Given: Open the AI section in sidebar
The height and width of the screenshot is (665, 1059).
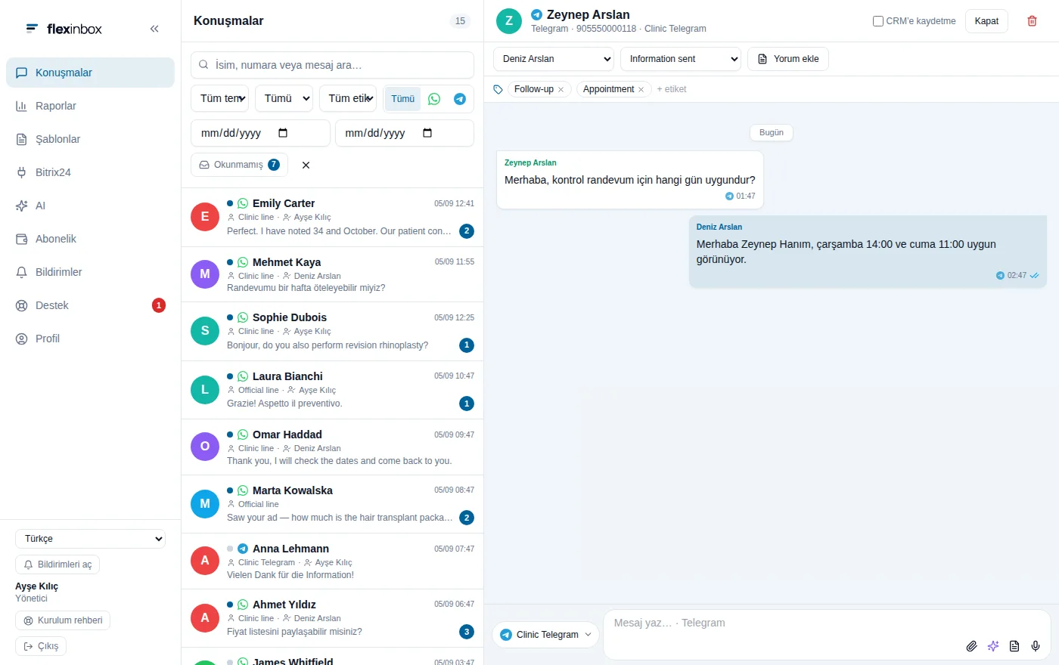Looking at the screenshot, I should [x=90, y=206].
